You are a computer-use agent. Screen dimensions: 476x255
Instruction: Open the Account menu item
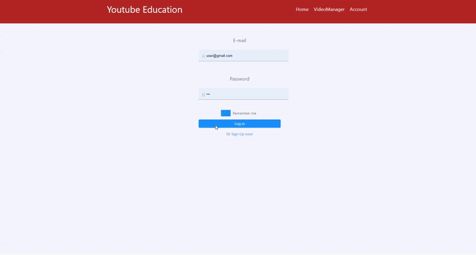[x=358, y=9]
